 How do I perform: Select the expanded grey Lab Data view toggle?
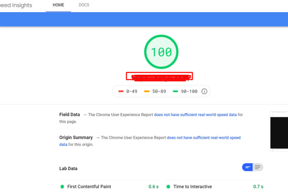tap(258, 167)
